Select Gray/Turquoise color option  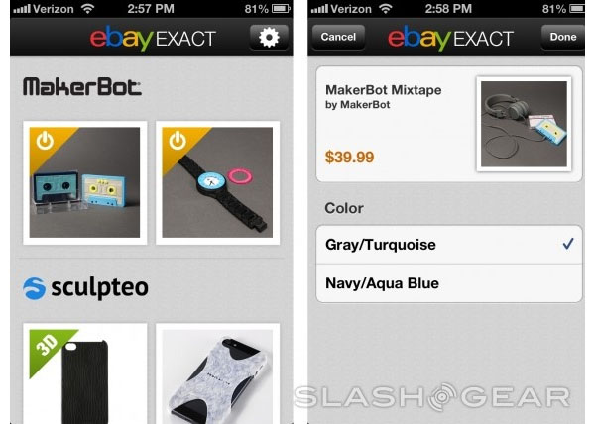[x=449, y=245]
